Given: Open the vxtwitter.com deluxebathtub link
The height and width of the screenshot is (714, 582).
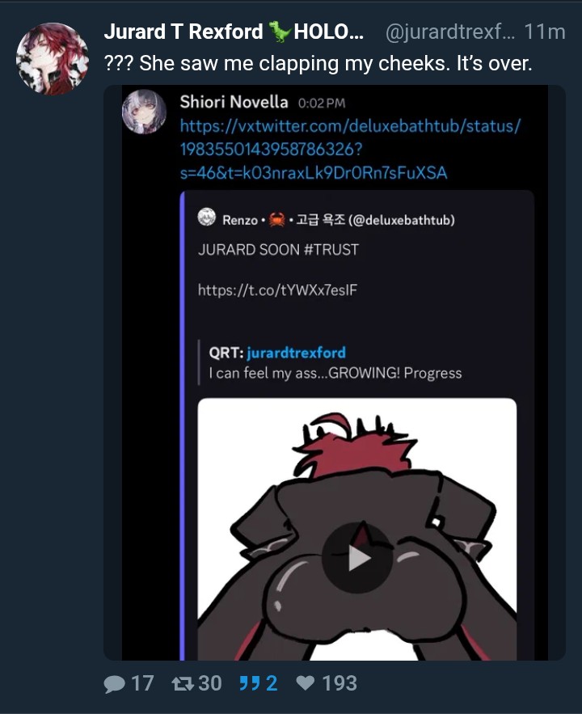Looking at the screenshot, I should [x=350, y=150].
